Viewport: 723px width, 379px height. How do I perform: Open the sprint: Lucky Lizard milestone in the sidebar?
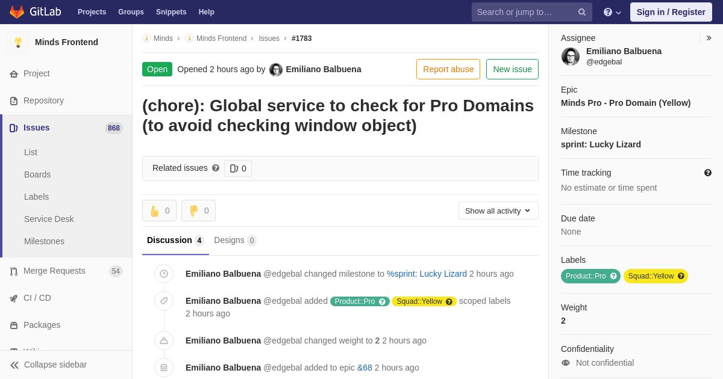coord(601,144)
